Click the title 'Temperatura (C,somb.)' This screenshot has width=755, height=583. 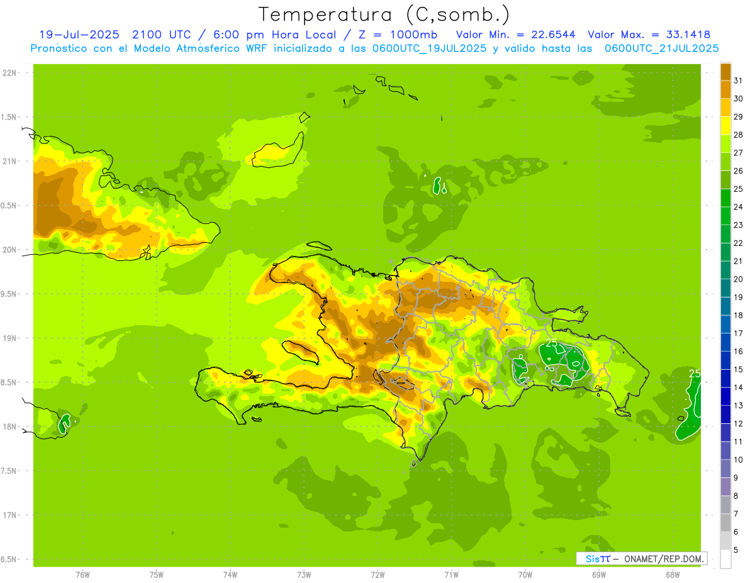384,14
